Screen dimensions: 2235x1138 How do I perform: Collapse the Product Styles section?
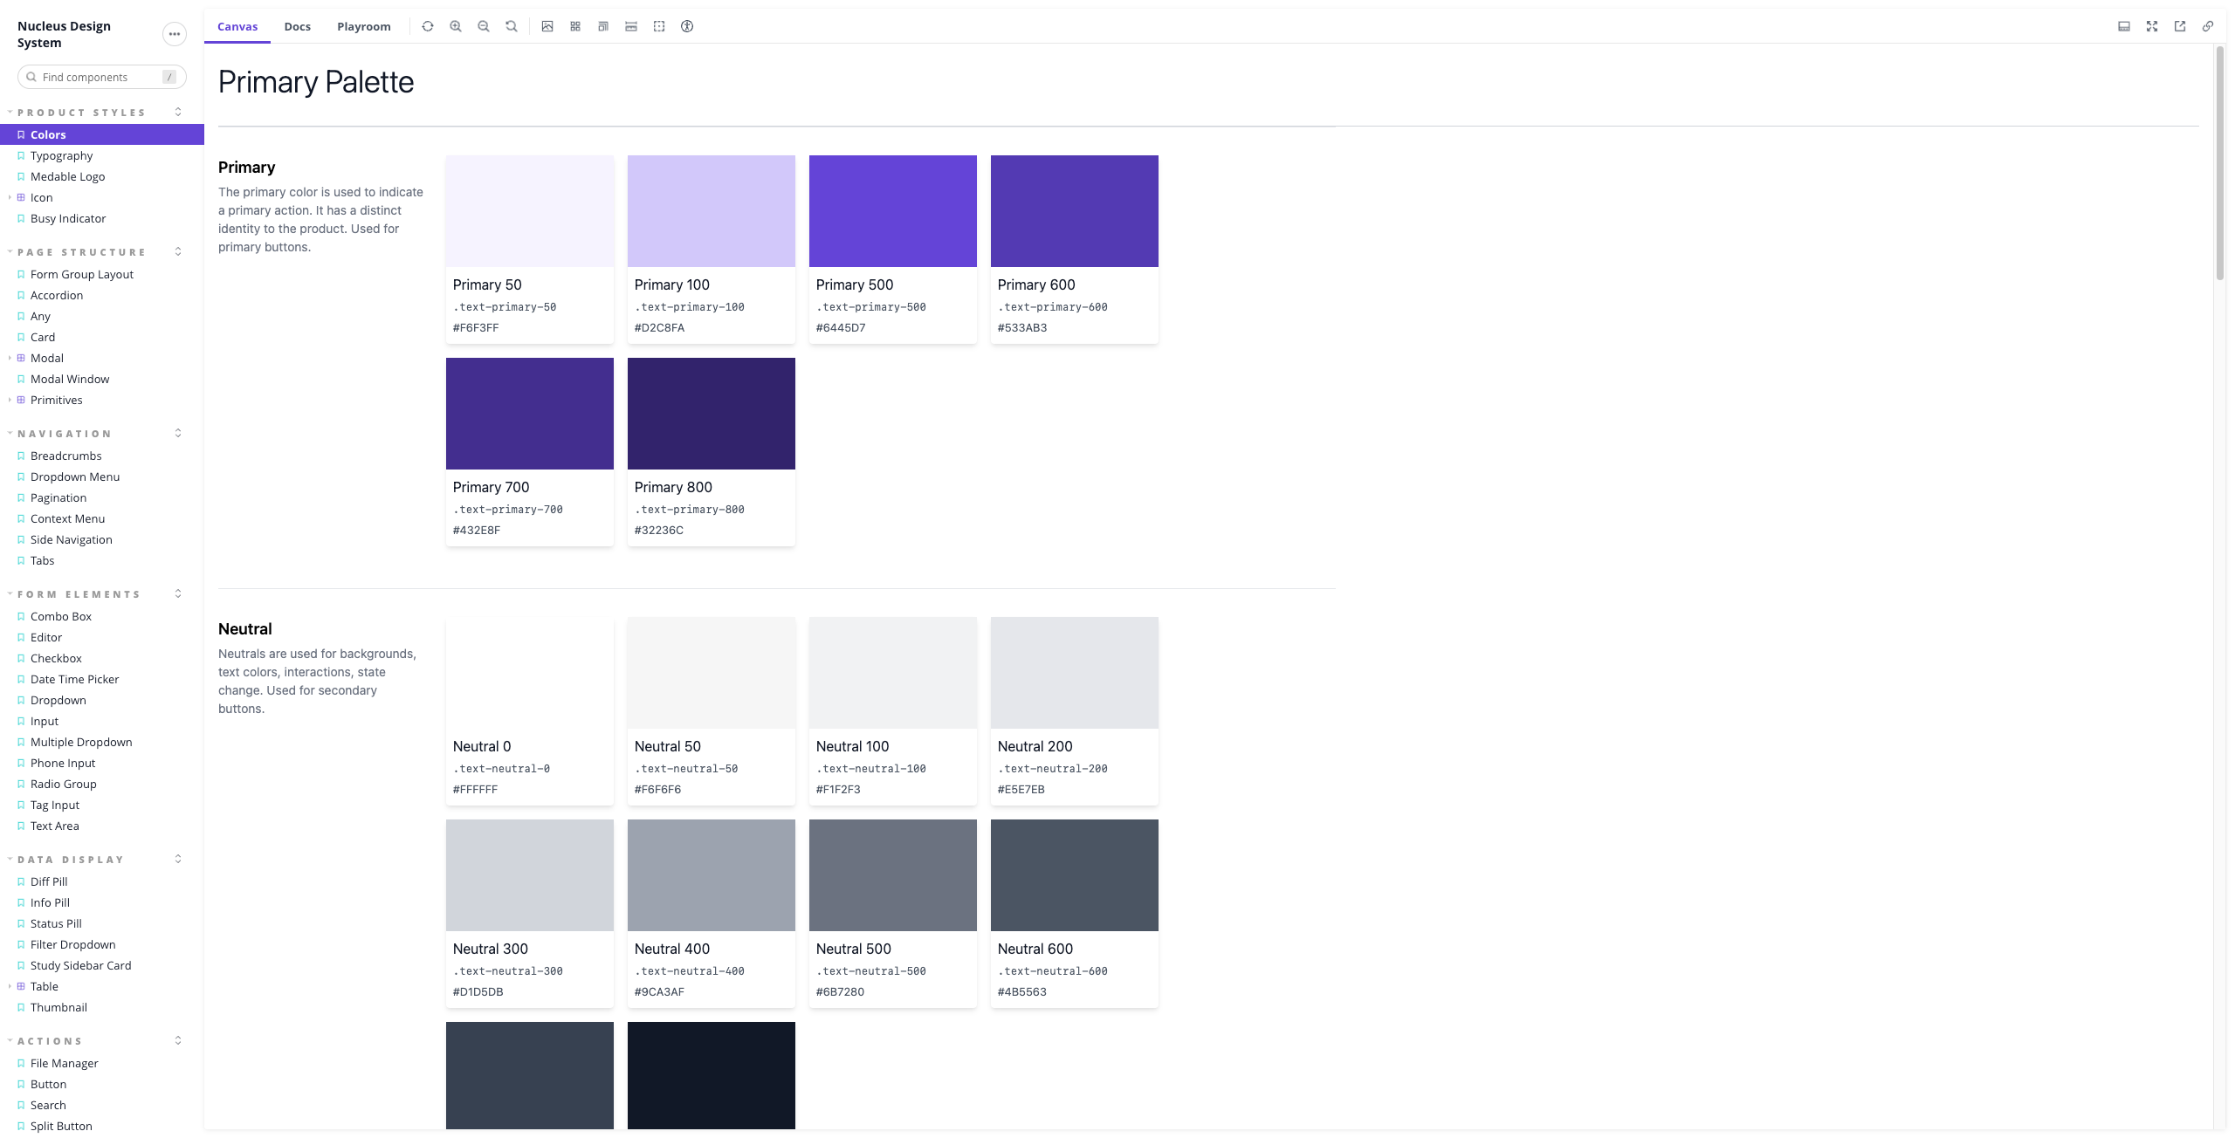click(x=82, y=113)
